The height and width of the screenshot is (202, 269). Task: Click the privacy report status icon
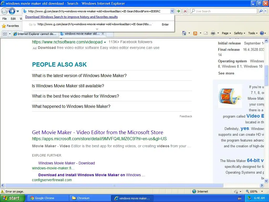[x=236, y=191]
